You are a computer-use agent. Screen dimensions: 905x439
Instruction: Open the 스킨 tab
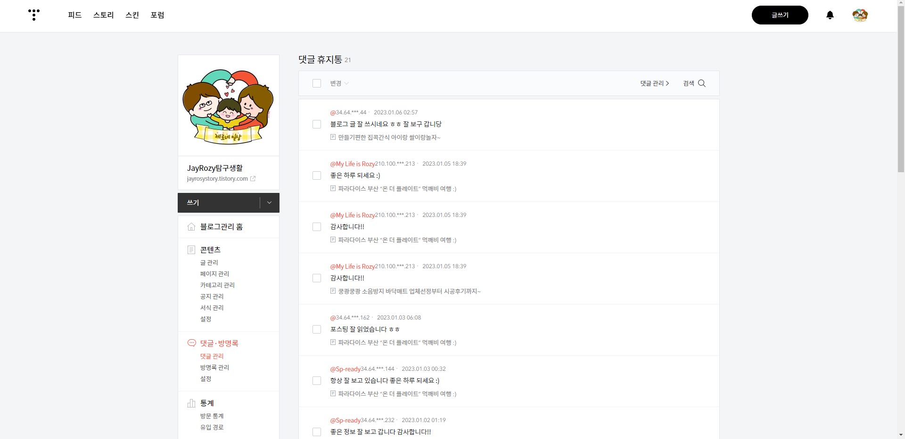coord(132,15)
